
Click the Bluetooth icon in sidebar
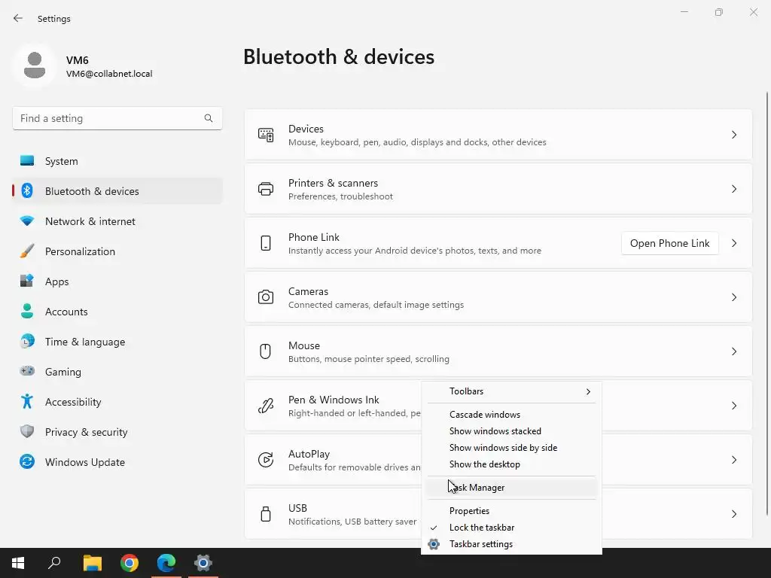click(27, 190)
